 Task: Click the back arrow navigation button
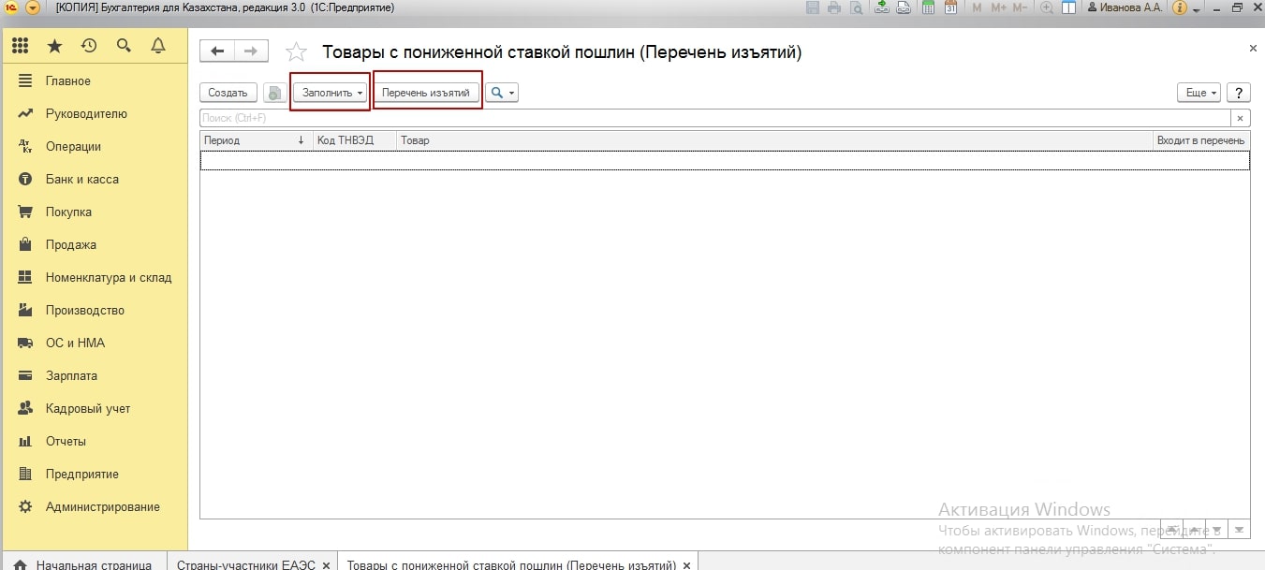click(x=217, y=51)
